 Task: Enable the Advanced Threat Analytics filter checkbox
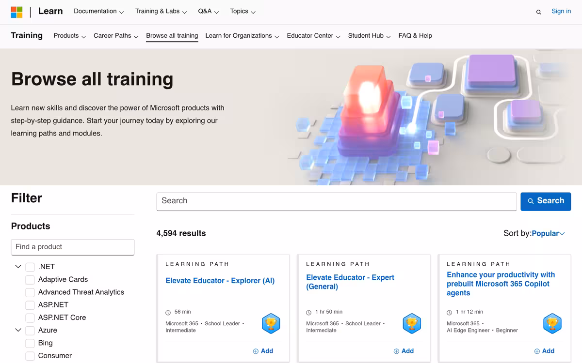(x=30, y=292)
